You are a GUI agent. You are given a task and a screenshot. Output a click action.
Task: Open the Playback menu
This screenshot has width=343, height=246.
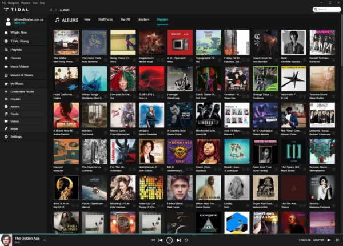26,3
